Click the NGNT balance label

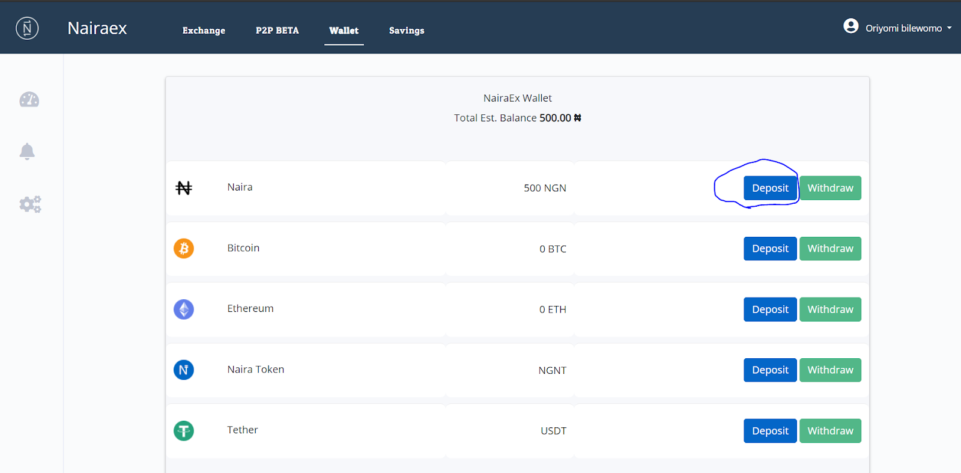[x=553, y=370]
